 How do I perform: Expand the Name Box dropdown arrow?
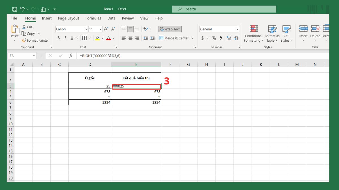34,56
